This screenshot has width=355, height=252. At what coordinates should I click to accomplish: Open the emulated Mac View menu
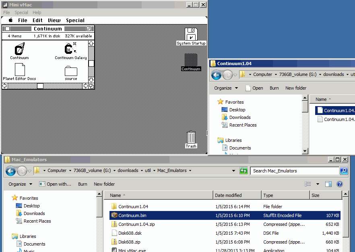(x=54, y=20)
